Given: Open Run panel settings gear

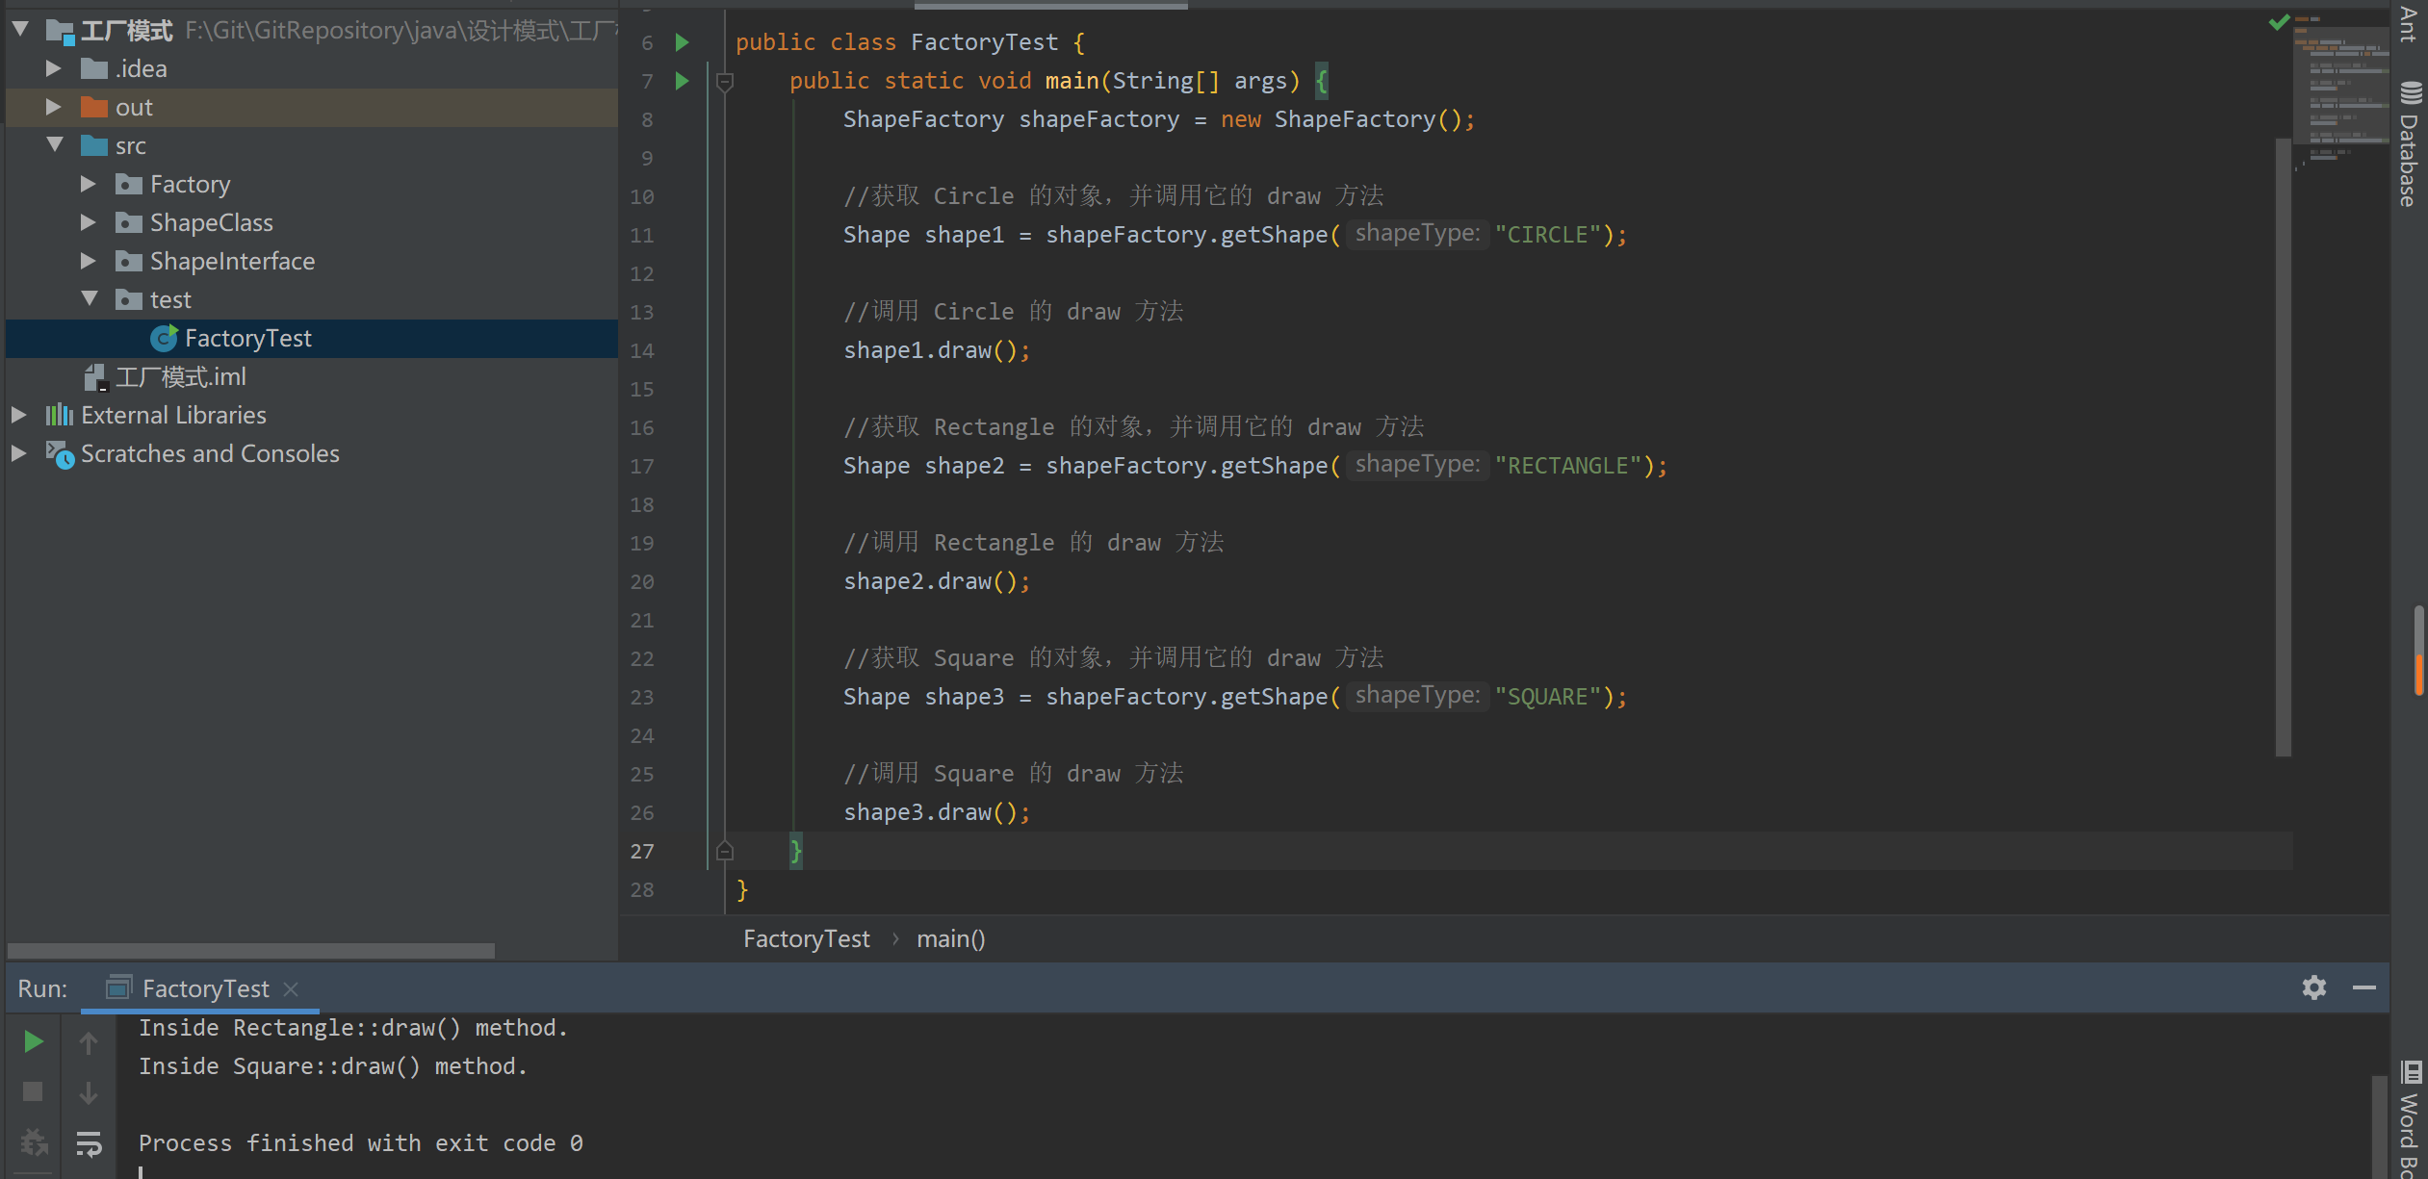Looking at the screenshot, I should (x=2314, y=987).
